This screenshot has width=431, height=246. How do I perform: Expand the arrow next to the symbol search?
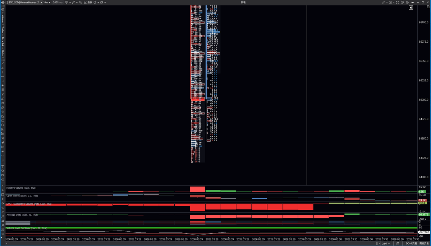point(41,3)
